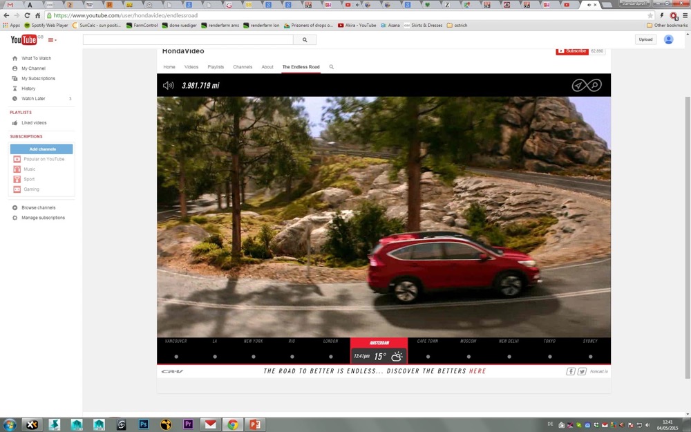Go to What To Watch
The width and height of the screenshot is (691, 432).
36,58
